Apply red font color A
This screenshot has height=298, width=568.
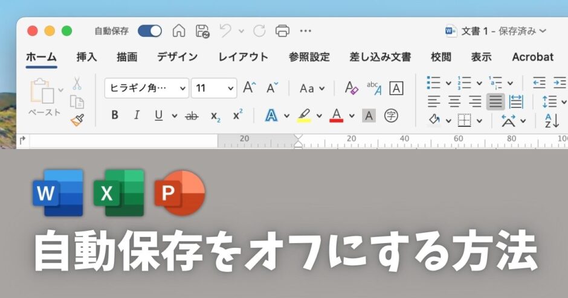pos(336,116)
